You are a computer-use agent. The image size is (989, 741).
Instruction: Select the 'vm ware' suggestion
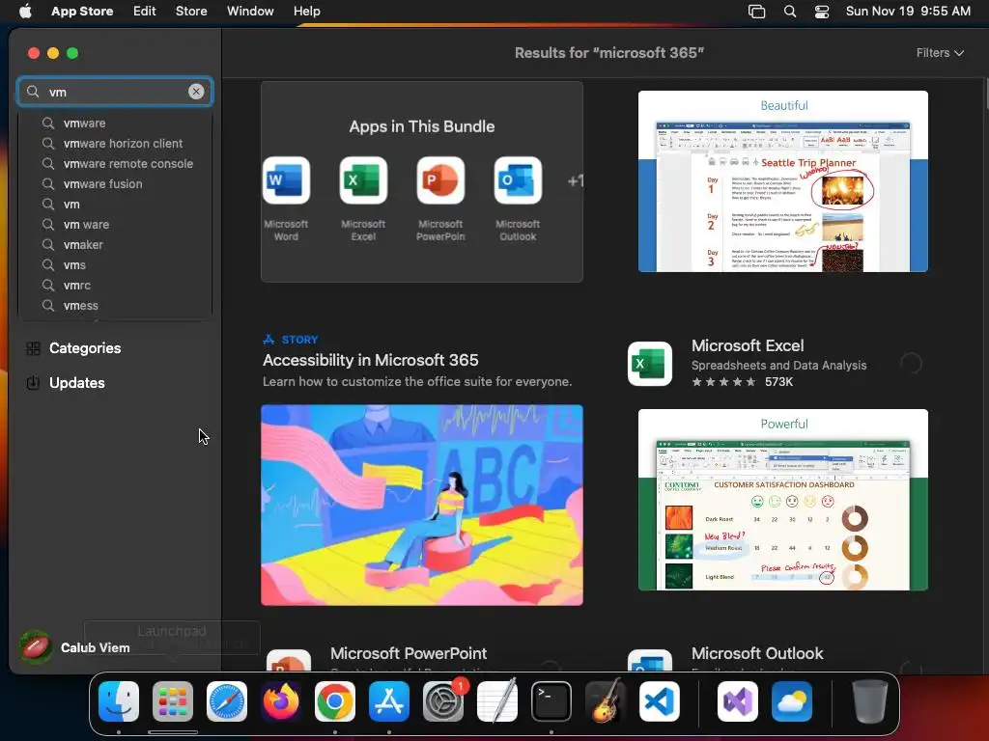[x=115, y=224]
